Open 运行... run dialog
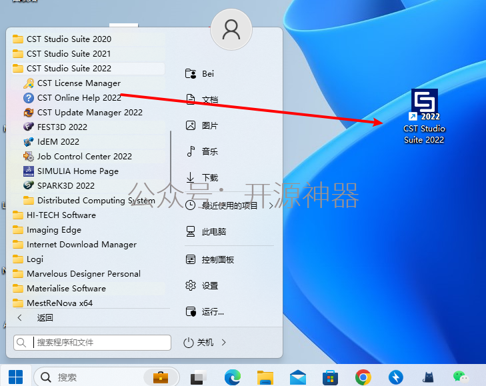The width and height of the screenshot is (486, 386). [x=205, y=311]
